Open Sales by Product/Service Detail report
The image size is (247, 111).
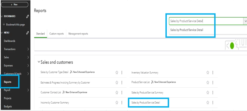pos(146,103)
